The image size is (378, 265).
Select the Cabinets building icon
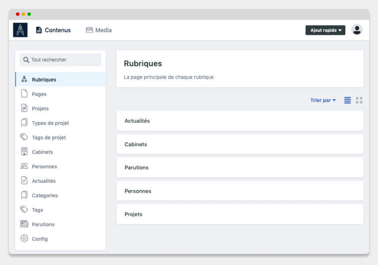click(24, 151)
